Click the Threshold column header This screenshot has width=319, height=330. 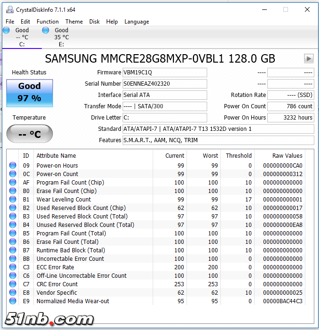pos(238,155)
